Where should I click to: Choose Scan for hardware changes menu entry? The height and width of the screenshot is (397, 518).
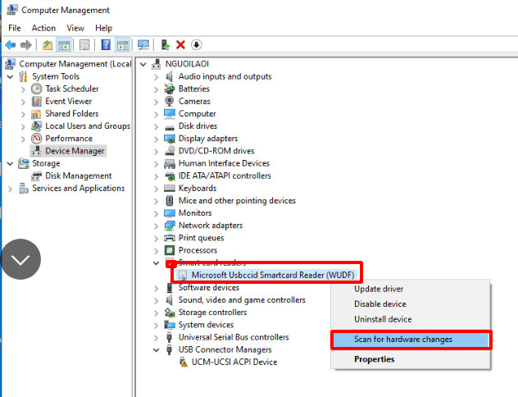point(411,340)
